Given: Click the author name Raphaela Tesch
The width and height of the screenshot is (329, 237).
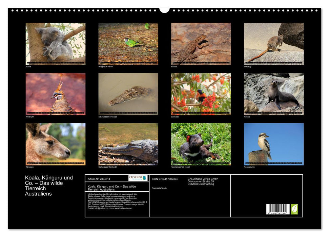Looking at the screenshot, I should 159,188.
